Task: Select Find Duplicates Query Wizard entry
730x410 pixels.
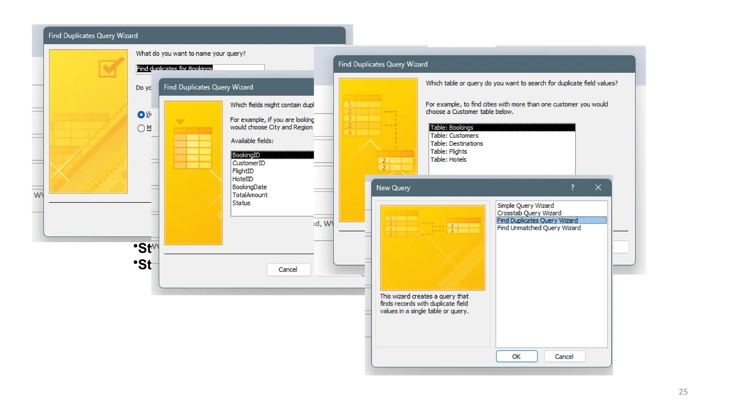Action: click(x=537, y=221)
